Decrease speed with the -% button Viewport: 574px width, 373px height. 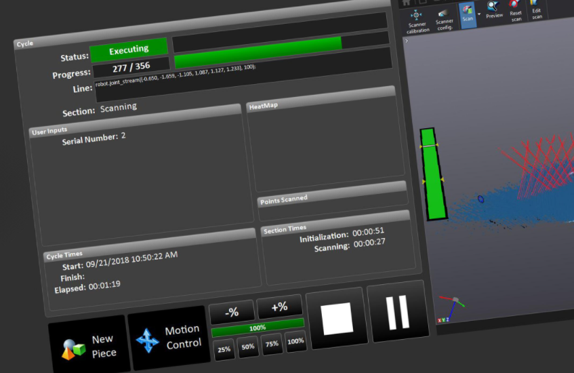[x=232, y=312]
